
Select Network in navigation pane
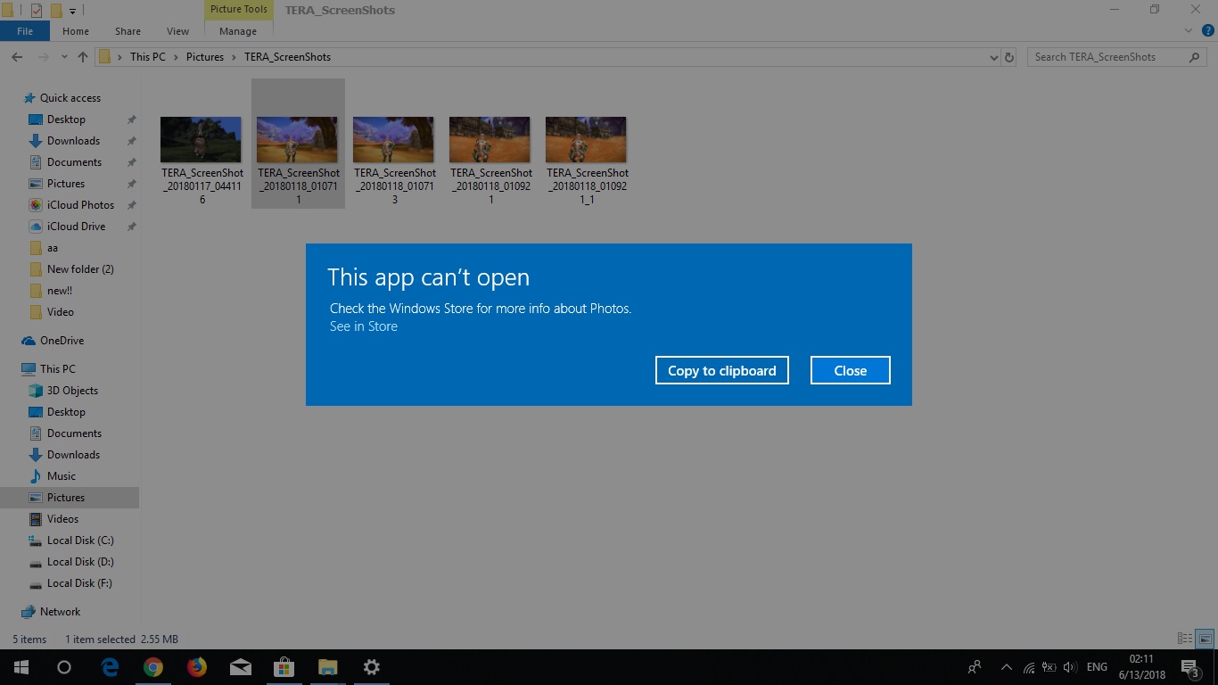[x=60, y=612]
